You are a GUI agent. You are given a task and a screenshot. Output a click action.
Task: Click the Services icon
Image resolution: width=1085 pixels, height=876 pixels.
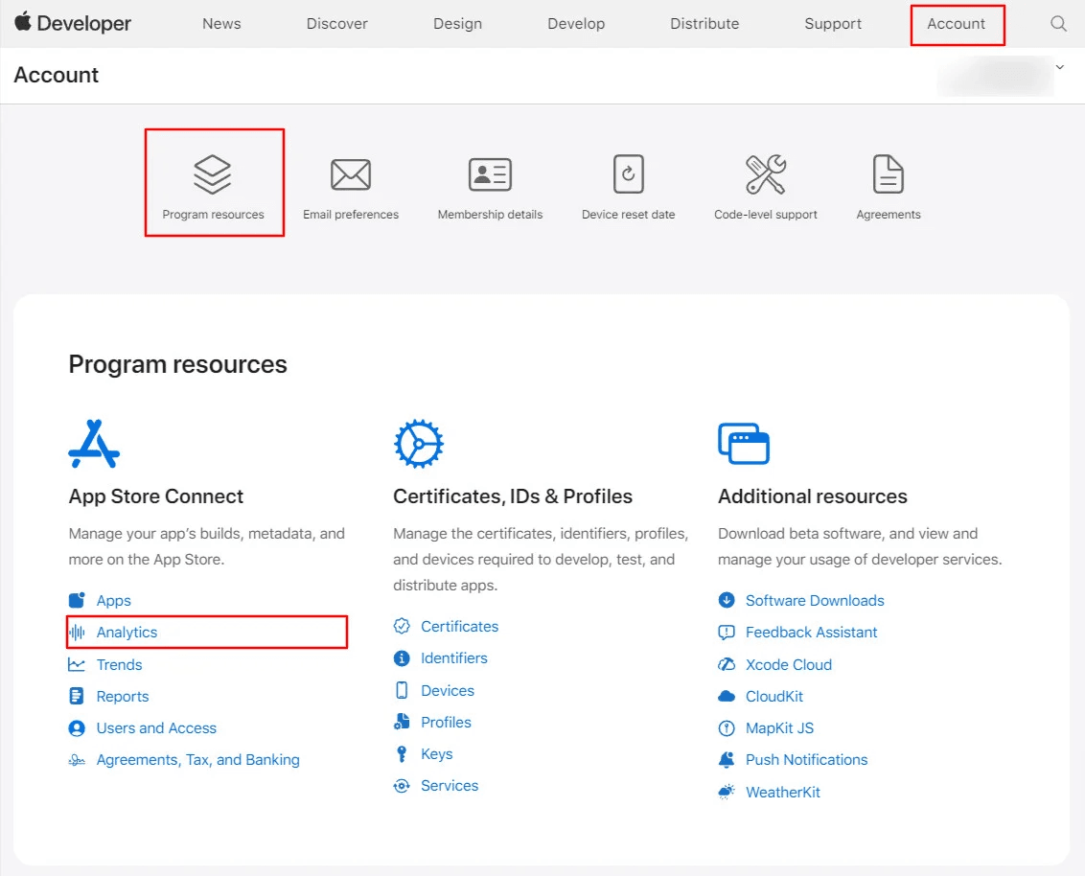(402, 785)
